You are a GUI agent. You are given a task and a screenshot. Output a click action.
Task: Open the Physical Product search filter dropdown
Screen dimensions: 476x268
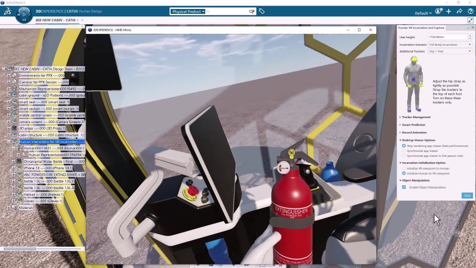tap(187, 11)
